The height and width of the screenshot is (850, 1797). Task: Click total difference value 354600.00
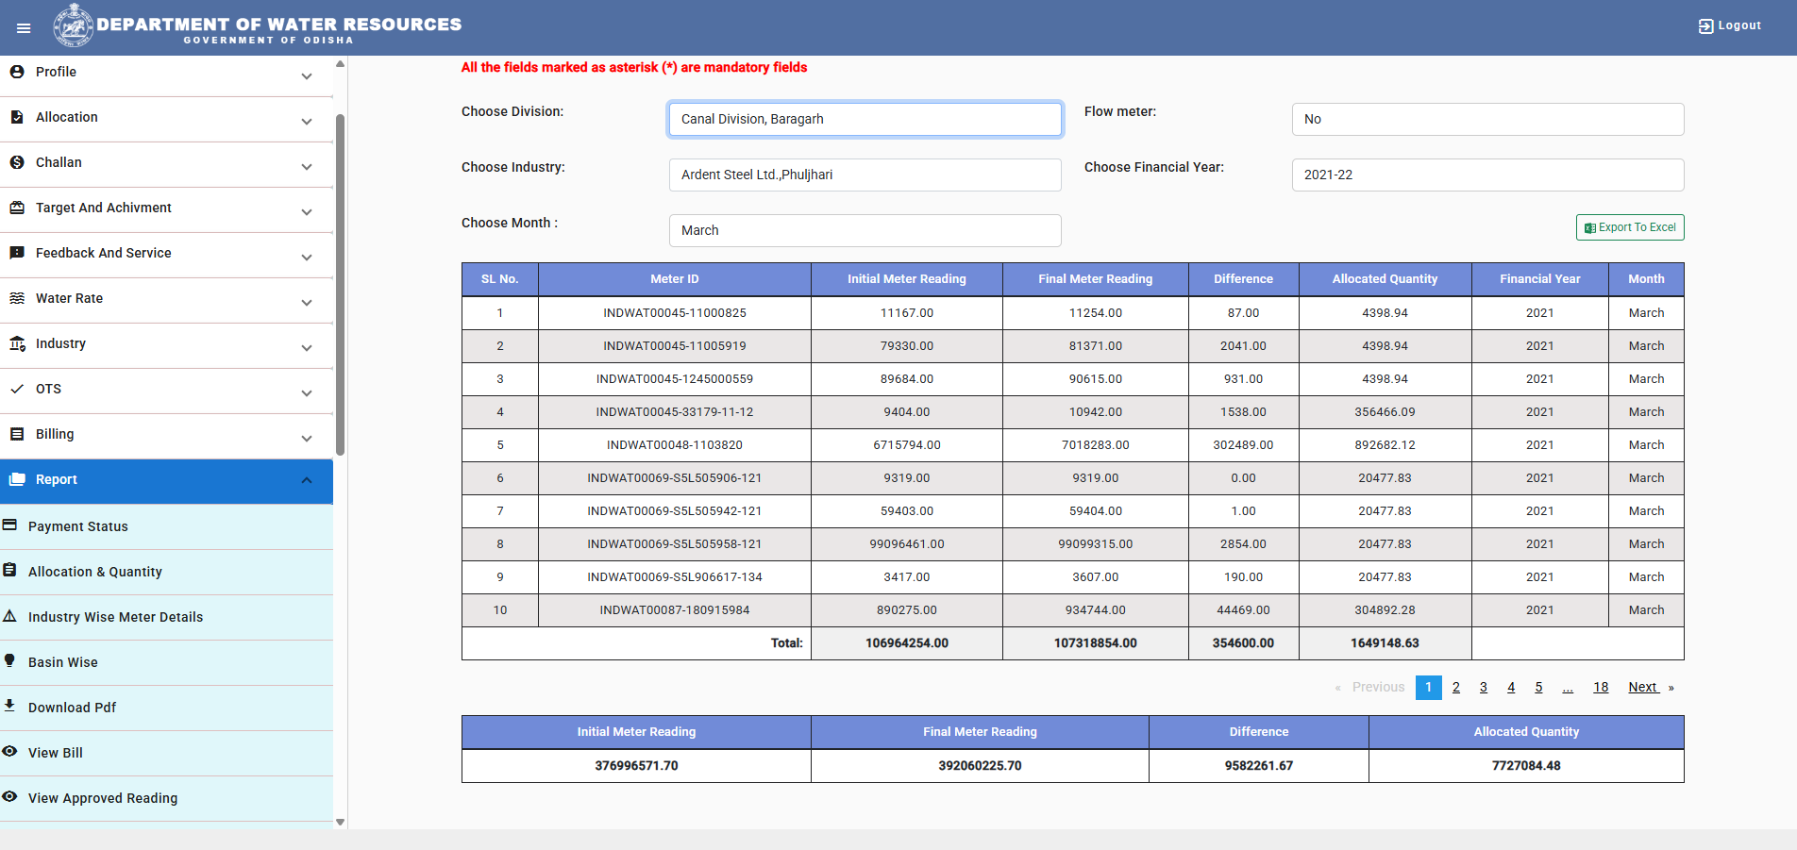click(x=1244, y=643)
